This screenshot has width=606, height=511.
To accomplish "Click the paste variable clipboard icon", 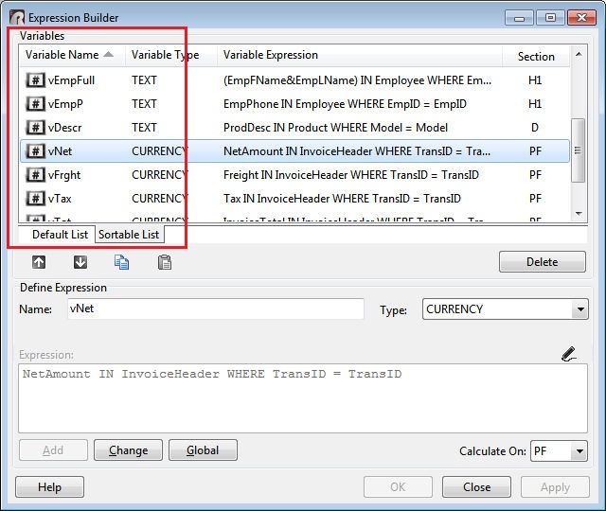I will click(x=164, y=262).
